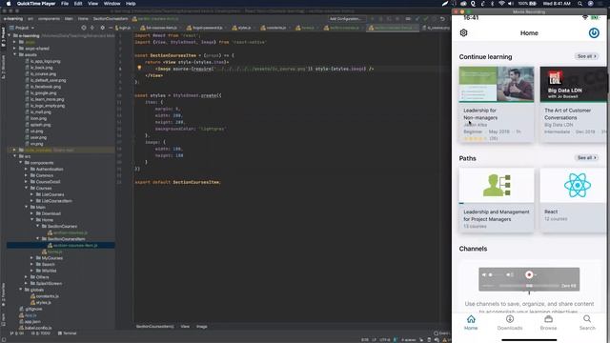
Task: Adjust the volume slider in recording overlay
Action: point(496,275)
